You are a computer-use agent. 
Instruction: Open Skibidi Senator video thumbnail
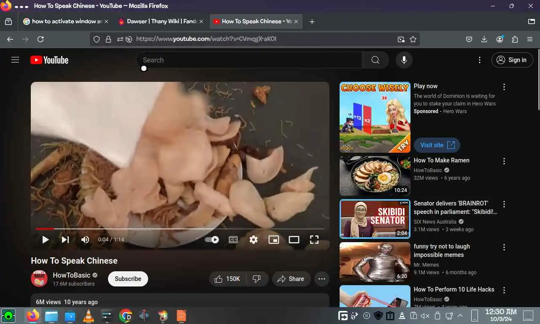click(375, 219)
